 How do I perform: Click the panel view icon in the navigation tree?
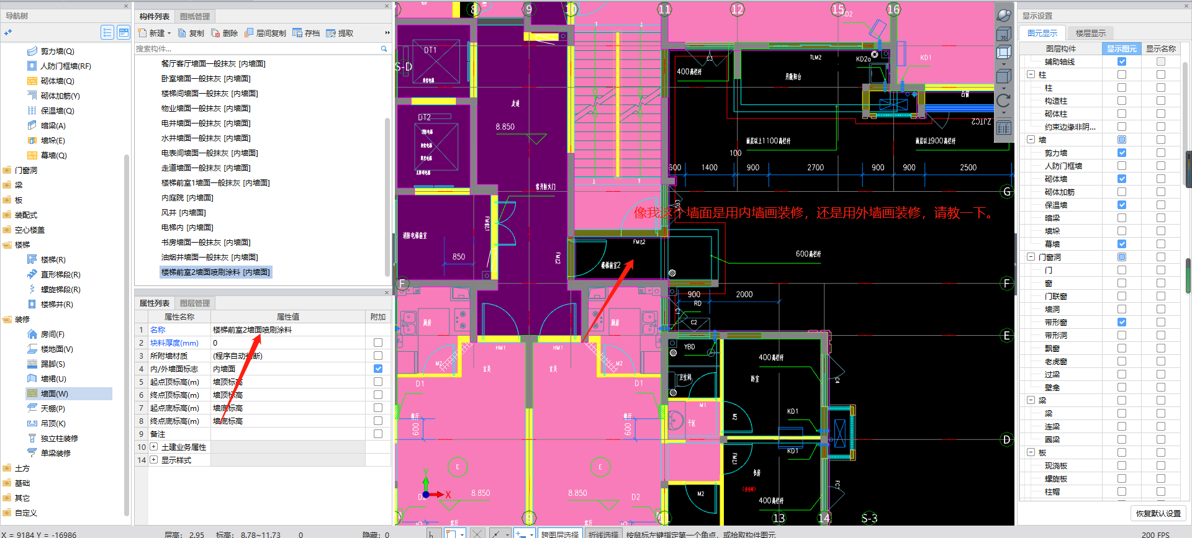(x=124, y=32)
